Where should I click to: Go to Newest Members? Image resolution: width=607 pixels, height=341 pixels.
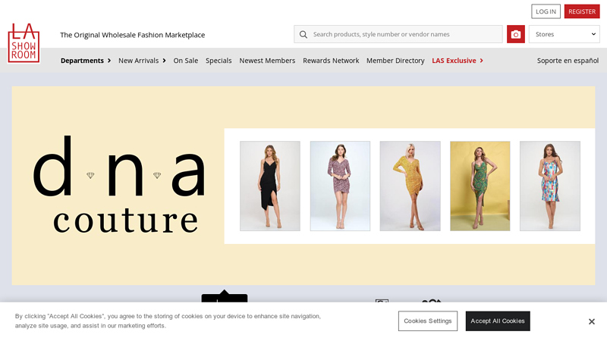267,61
